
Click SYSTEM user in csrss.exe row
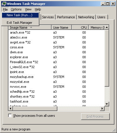click(58, 47)
